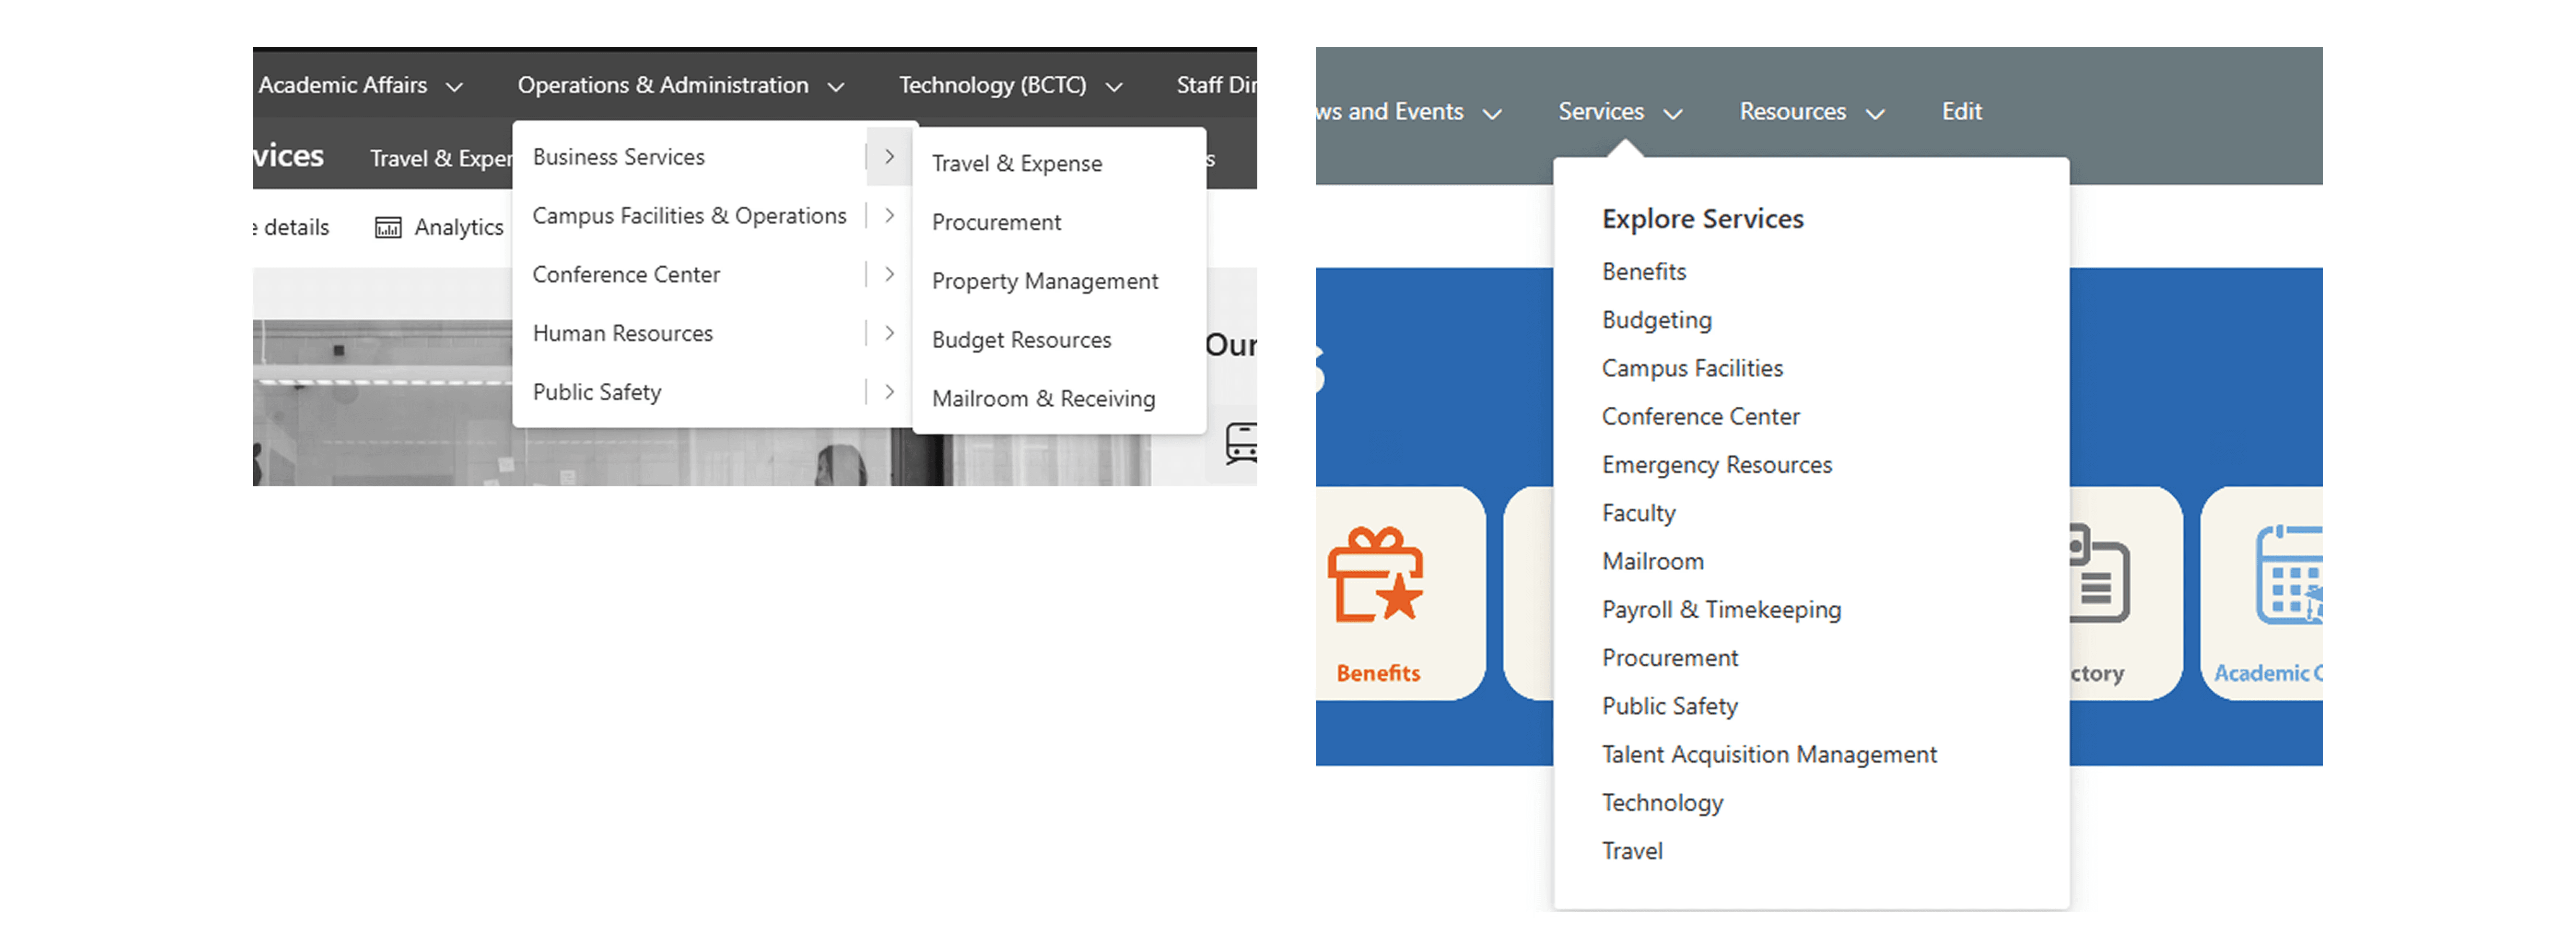Open the Operations & Administration dropdown
This screenshot has width=2576, height=929.
click(680, 86)
